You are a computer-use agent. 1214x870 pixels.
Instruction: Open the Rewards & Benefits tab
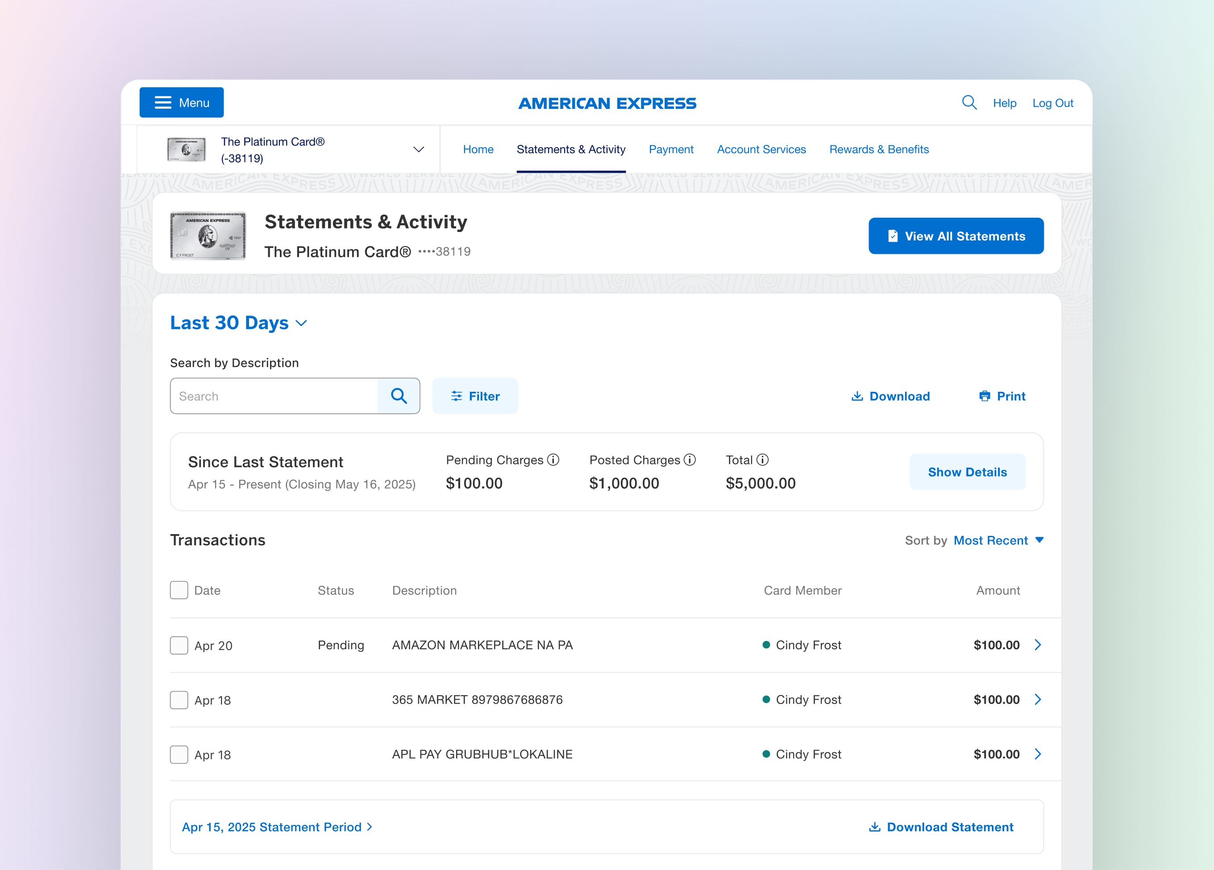(879, 149)
